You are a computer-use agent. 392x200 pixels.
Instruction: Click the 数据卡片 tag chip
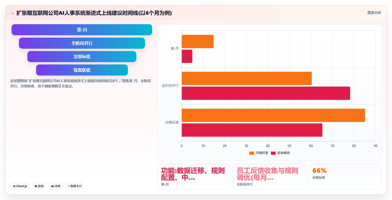coord(75,186)
